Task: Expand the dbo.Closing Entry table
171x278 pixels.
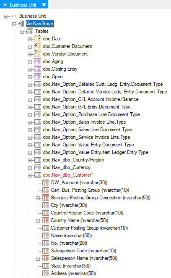Action: 30,69
